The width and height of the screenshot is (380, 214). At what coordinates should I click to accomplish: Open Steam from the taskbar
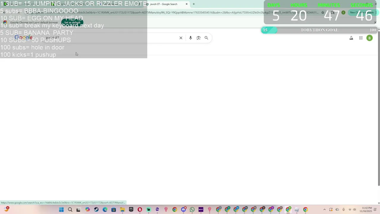coord(96,210)
